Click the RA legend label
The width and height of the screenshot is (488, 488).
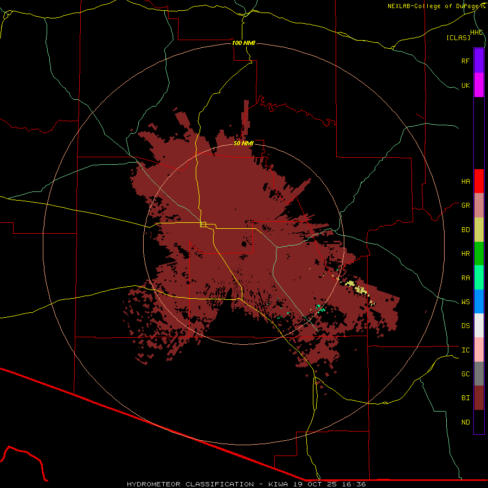point(465,278)
